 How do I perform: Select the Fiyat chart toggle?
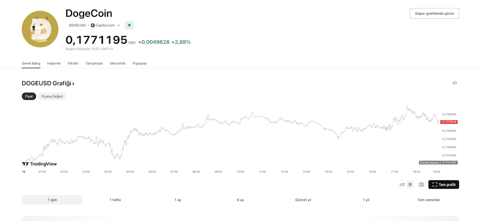[29, 96]
